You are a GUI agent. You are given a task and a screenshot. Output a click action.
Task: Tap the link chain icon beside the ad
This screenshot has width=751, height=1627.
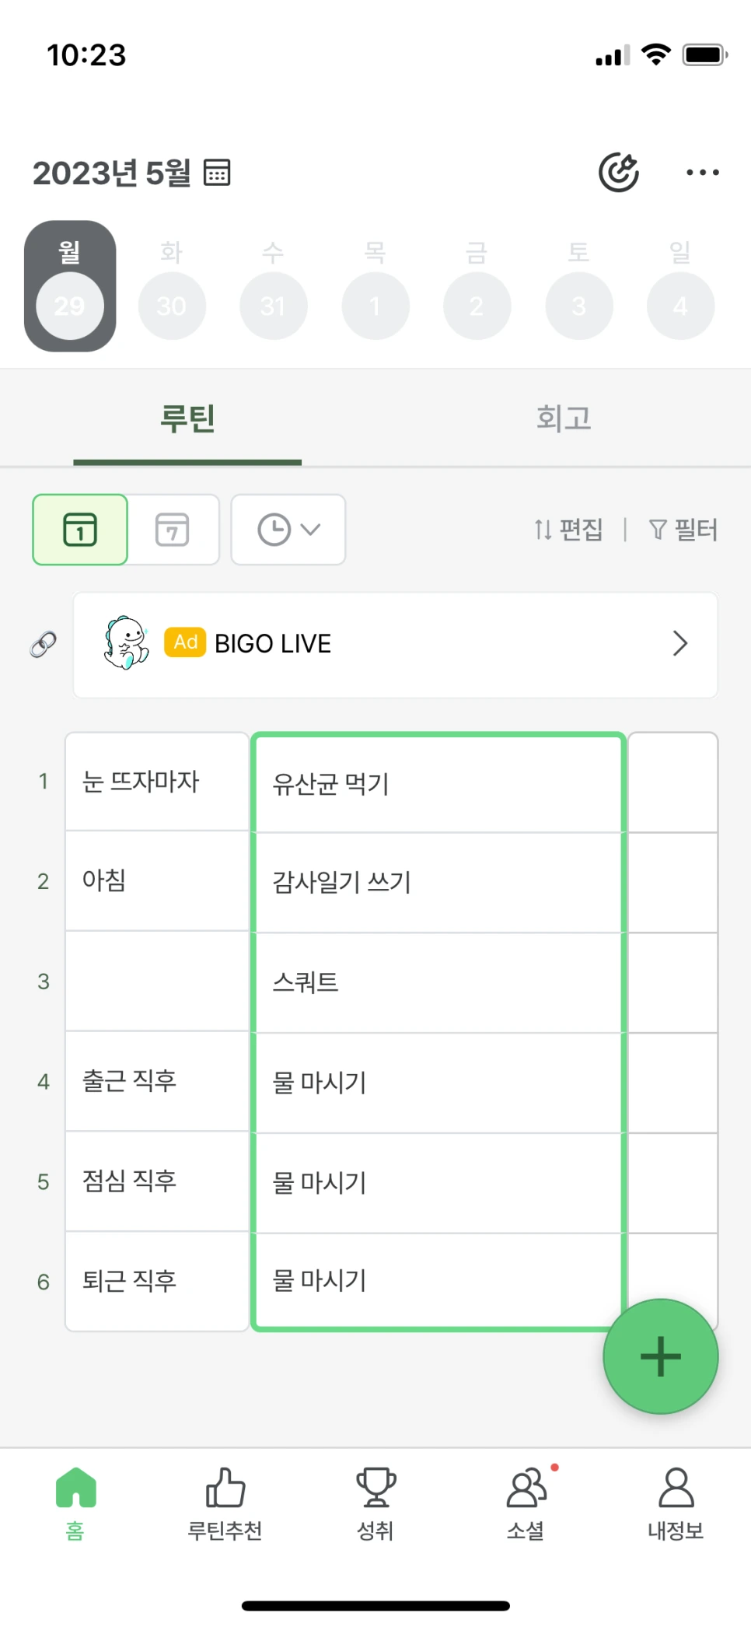pos(44,644)
